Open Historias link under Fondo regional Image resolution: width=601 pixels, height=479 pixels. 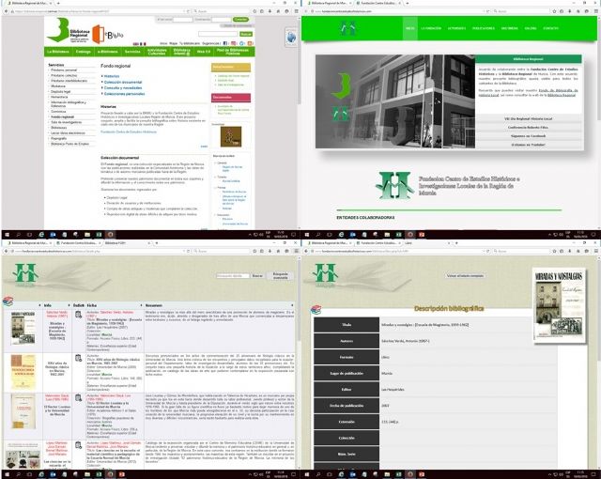click(x=112, y=76)
